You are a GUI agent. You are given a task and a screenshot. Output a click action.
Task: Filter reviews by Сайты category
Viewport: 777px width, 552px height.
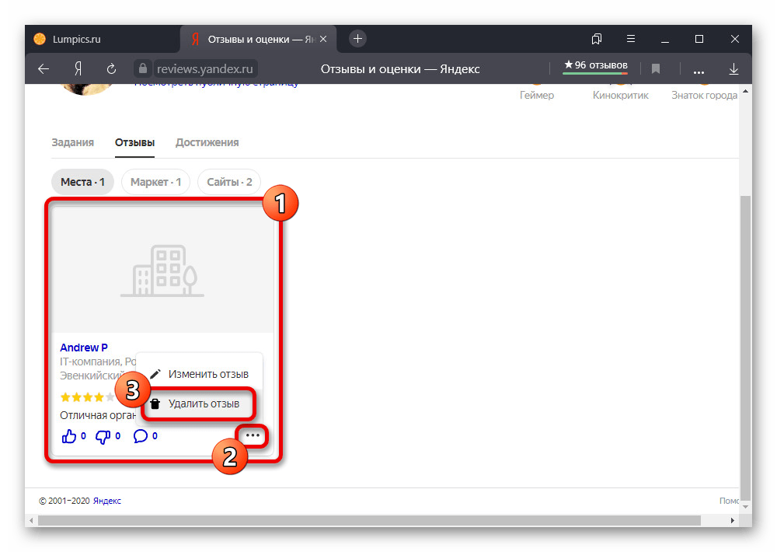[229, 182]
